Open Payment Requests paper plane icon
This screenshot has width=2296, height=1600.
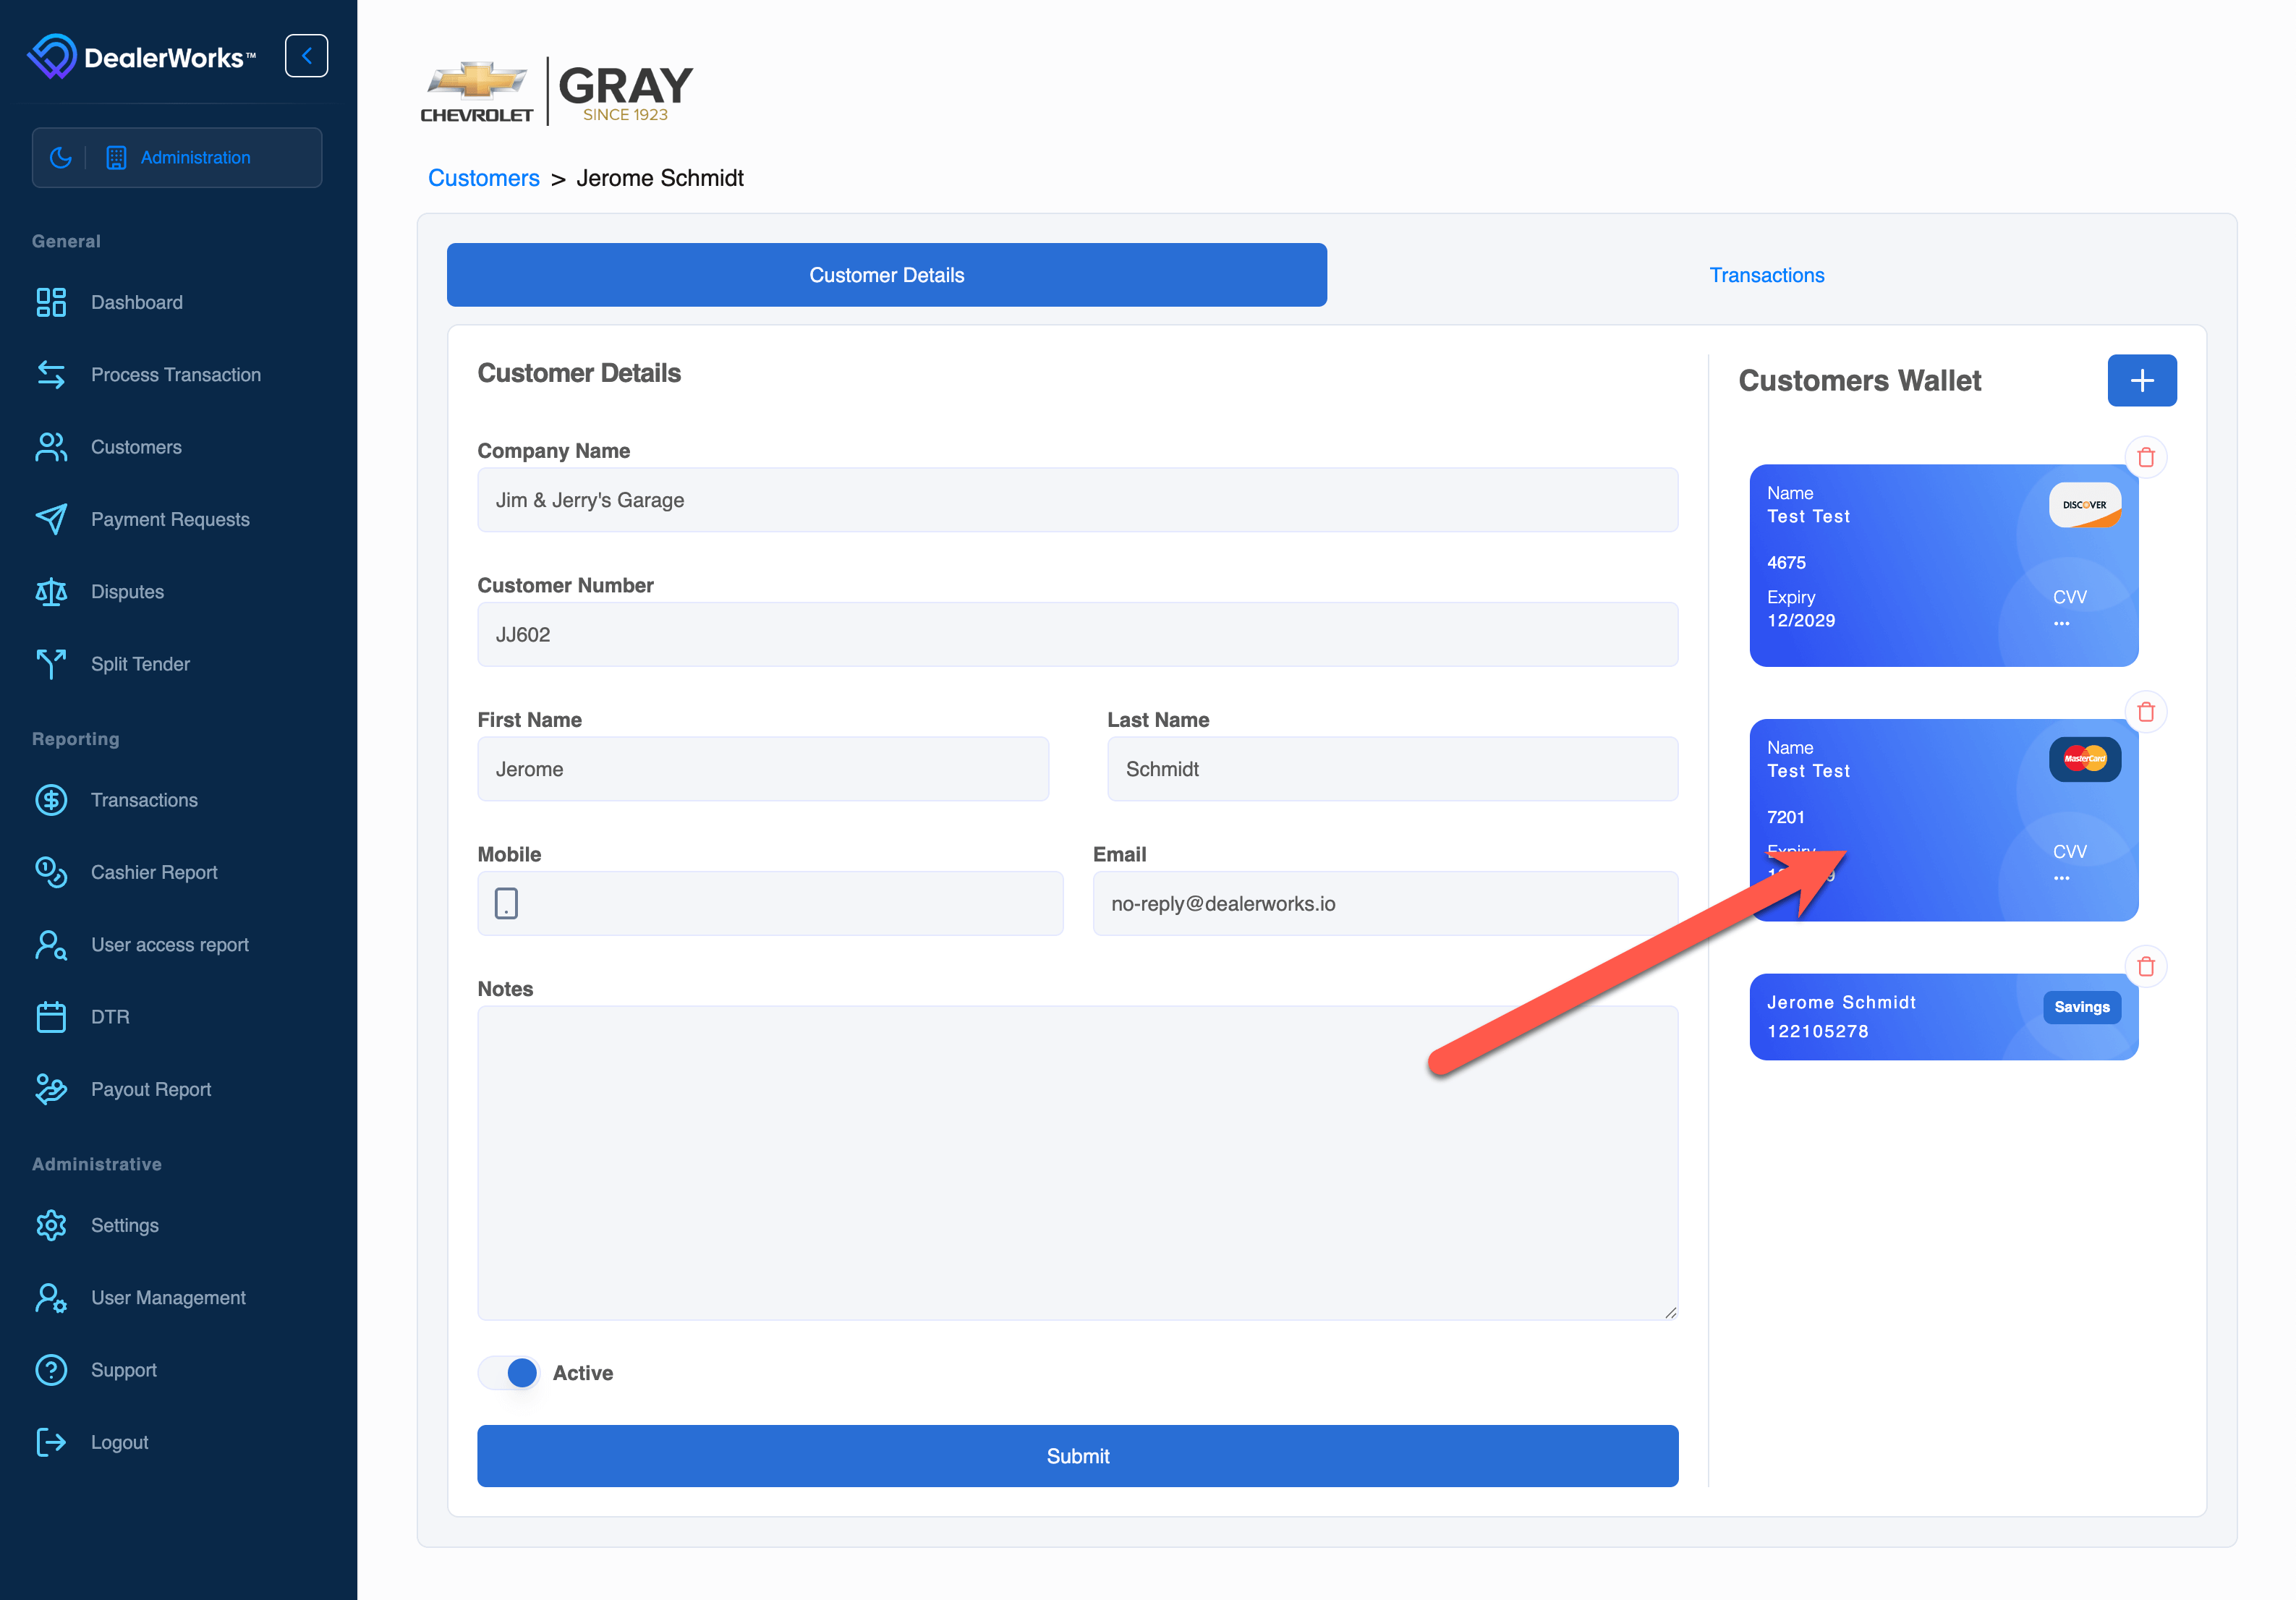51,519
